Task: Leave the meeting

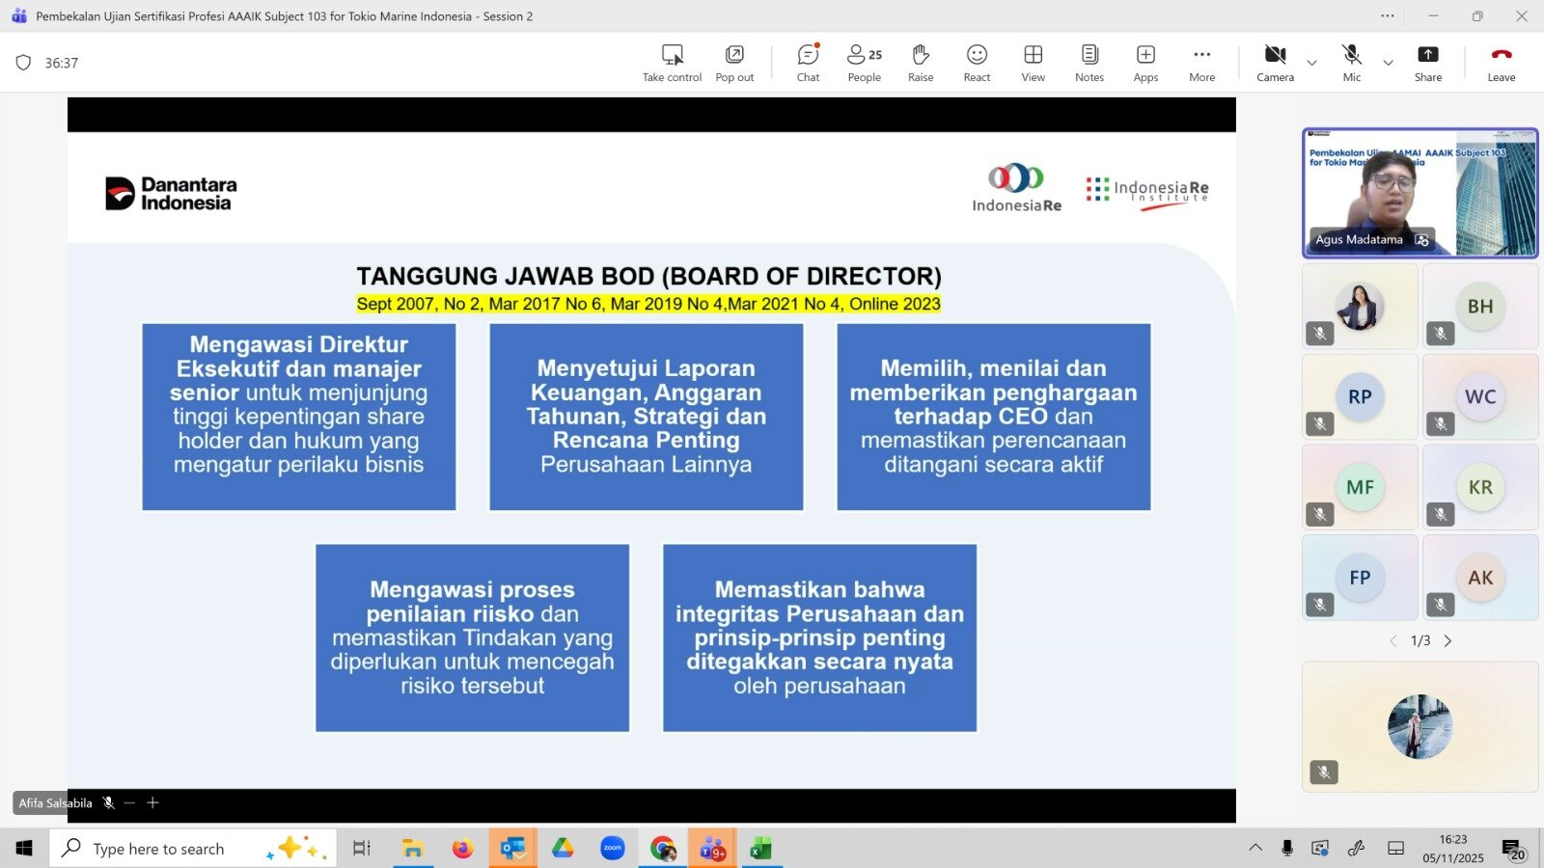Action: (1501, 63)
